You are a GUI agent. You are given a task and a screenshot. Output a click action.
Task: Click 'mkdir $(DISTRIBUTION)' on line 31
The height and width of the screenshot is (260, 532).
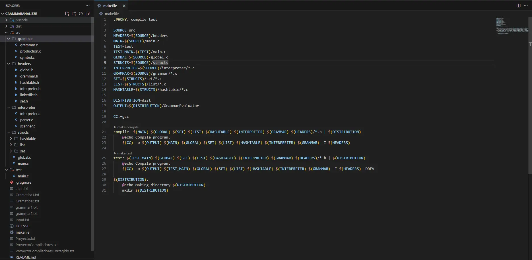coord(145,190)
